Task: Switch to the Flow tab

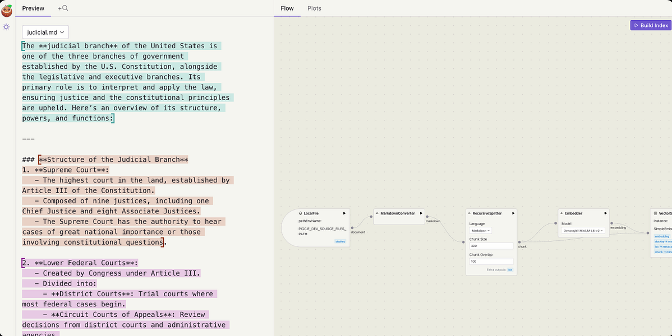Action: point(287,8)
